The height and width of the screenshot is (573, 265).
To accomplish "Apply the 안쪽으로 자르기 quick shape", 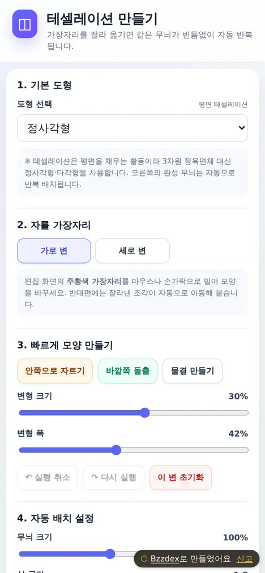I will click(x=55, y=371).
